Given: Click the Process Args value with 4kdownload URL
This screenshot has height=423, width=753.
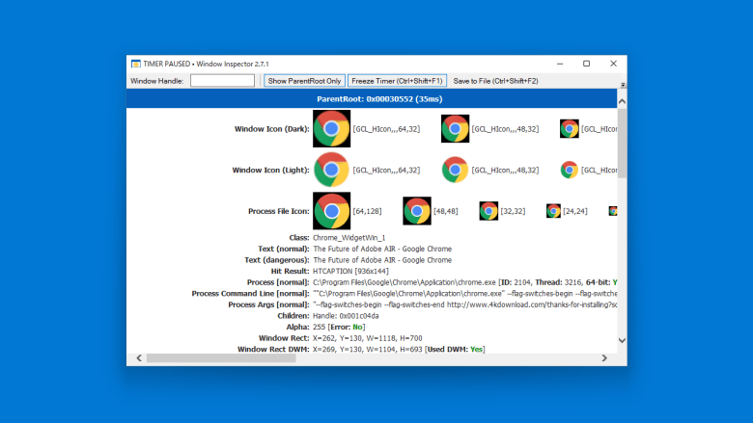Looking at the screenshot, I should pos(465,304).
